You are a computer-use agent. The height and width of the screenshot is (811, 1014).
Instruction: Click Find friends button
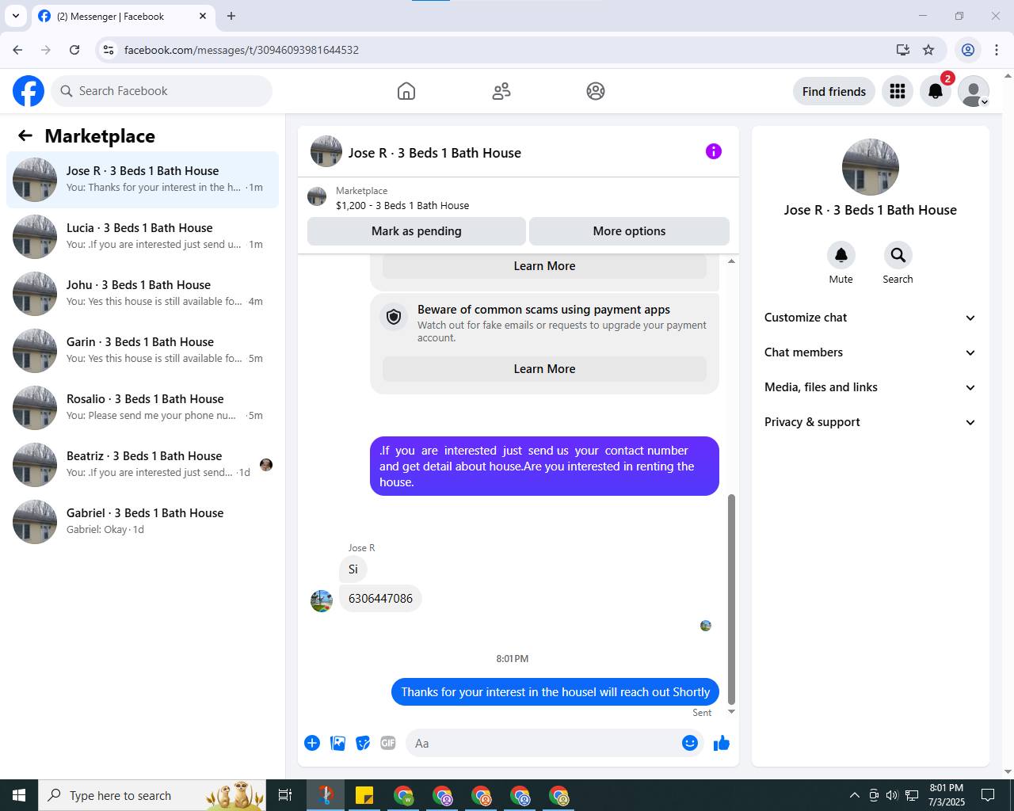pos(834,91)
